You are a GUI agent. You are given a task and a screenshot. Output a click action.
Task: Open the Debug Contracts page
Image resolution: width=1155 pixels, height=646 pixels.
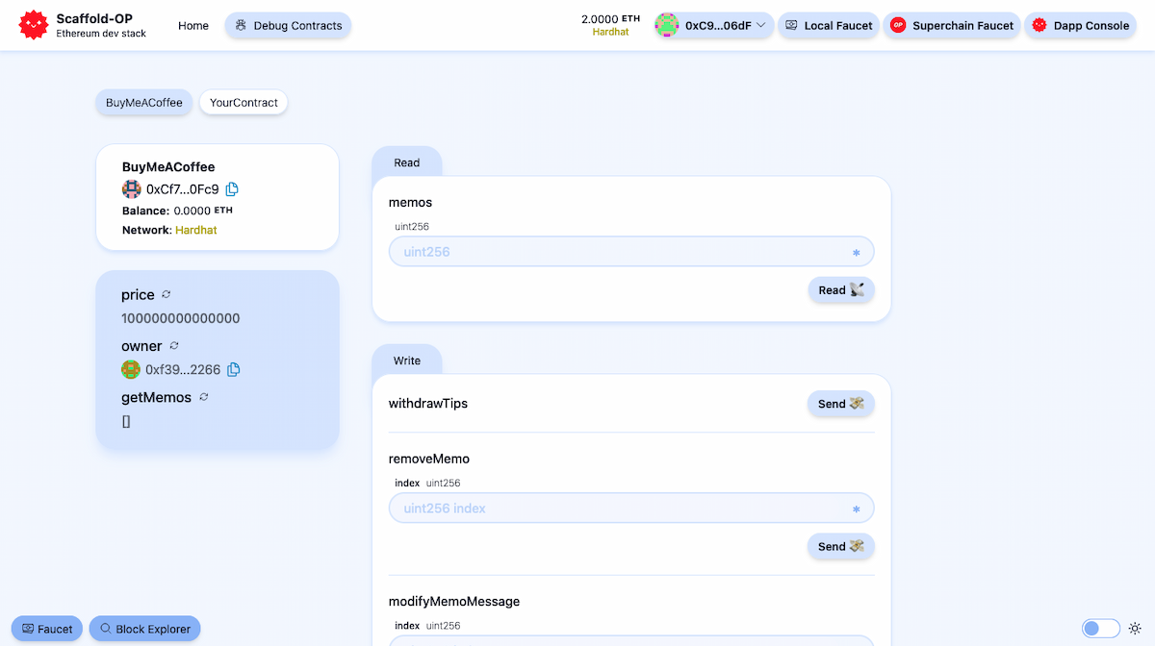286,26
